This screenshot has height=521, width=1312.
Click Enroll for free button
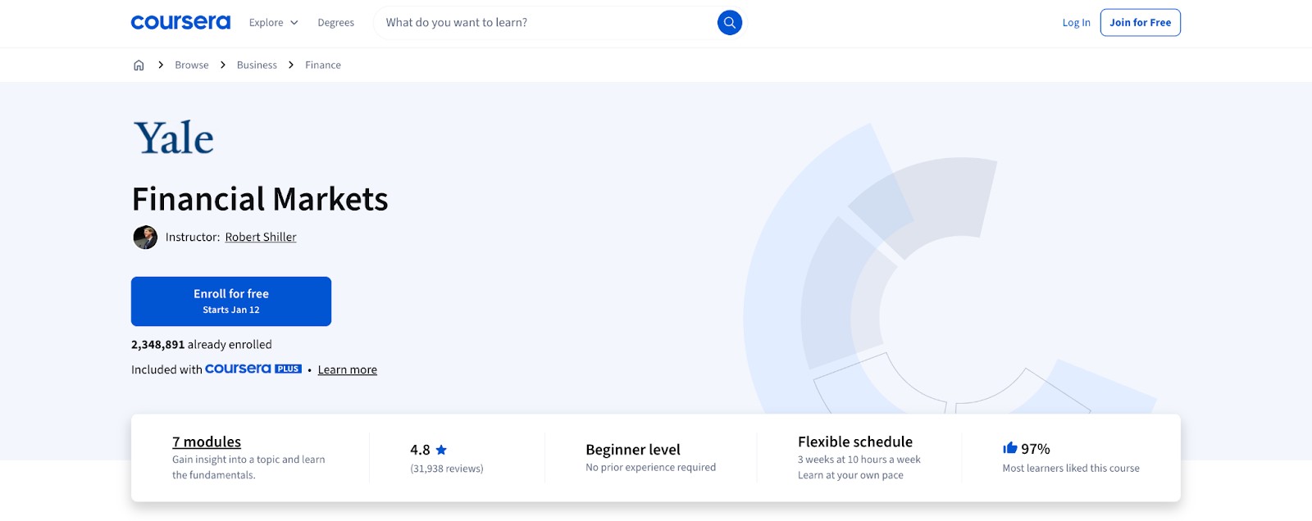(x=231, y=301)
